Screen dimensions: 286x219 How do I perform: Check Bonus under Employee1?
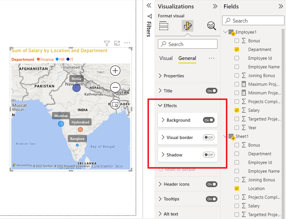tap(237, 41)
